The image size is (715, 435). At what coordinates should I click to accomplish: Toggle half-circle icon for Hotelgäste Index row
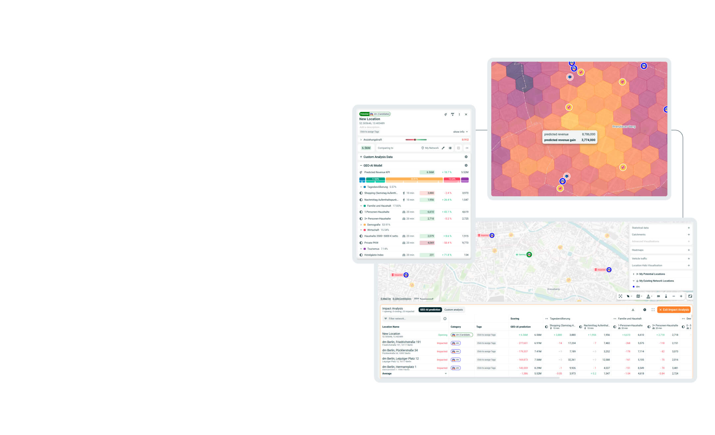(361, 255)
